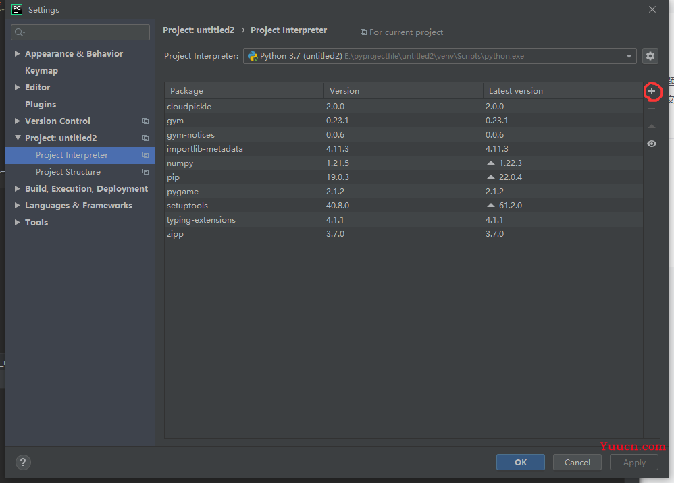Image resolution: width=674 pixels, height=483 pixels.
Task: Click the icon before For current project
Action: point(363,32)
